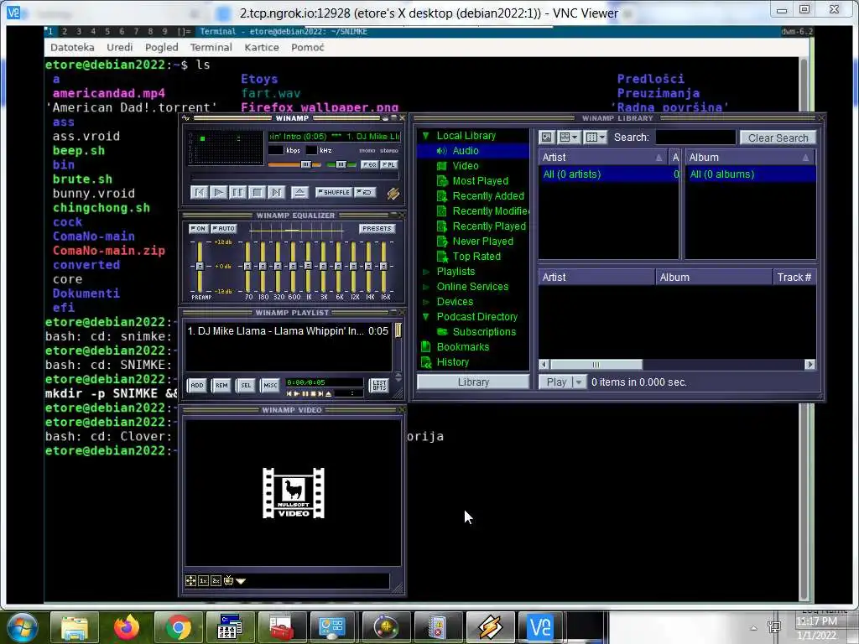Toggle repeat mode next to Shuffle
The width and height of the screenshot is (859, 644).
[x=365, y=192]
